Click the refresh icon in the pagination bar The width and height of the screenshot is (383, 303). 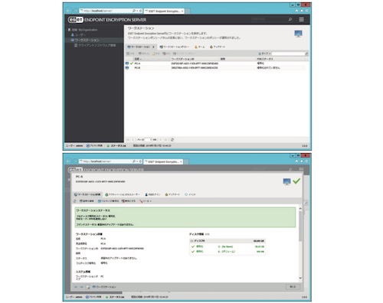click(172, 139)
